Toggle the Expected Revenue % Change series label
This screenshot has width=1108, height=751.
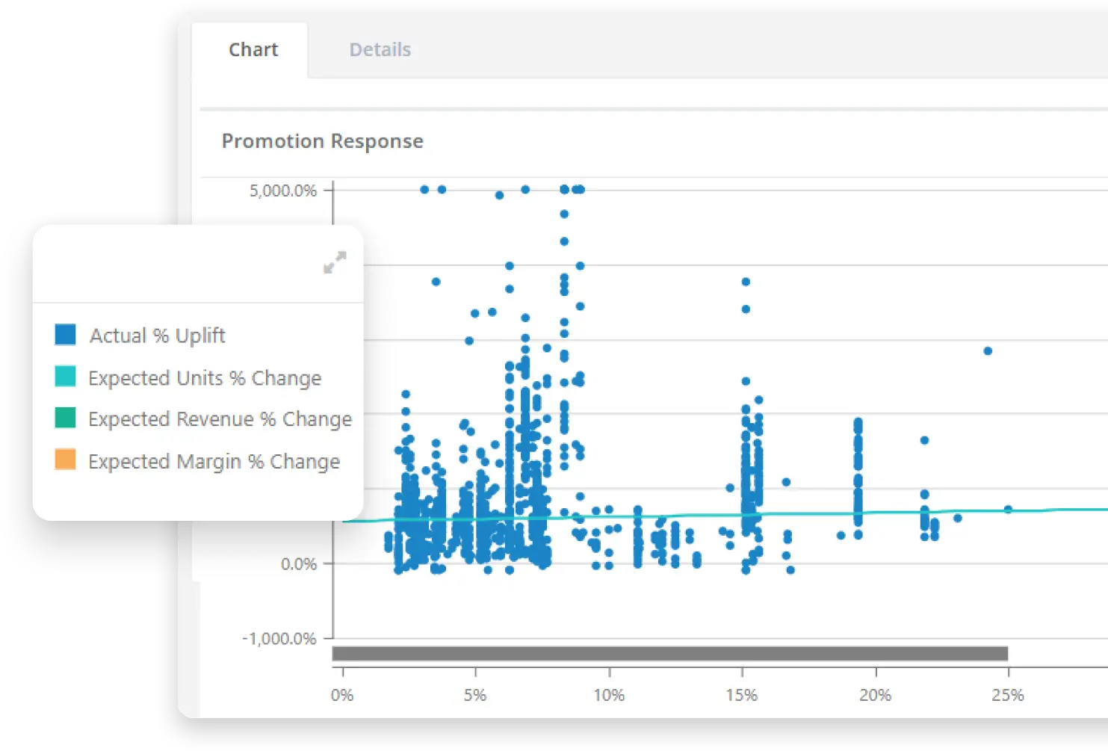220,419
